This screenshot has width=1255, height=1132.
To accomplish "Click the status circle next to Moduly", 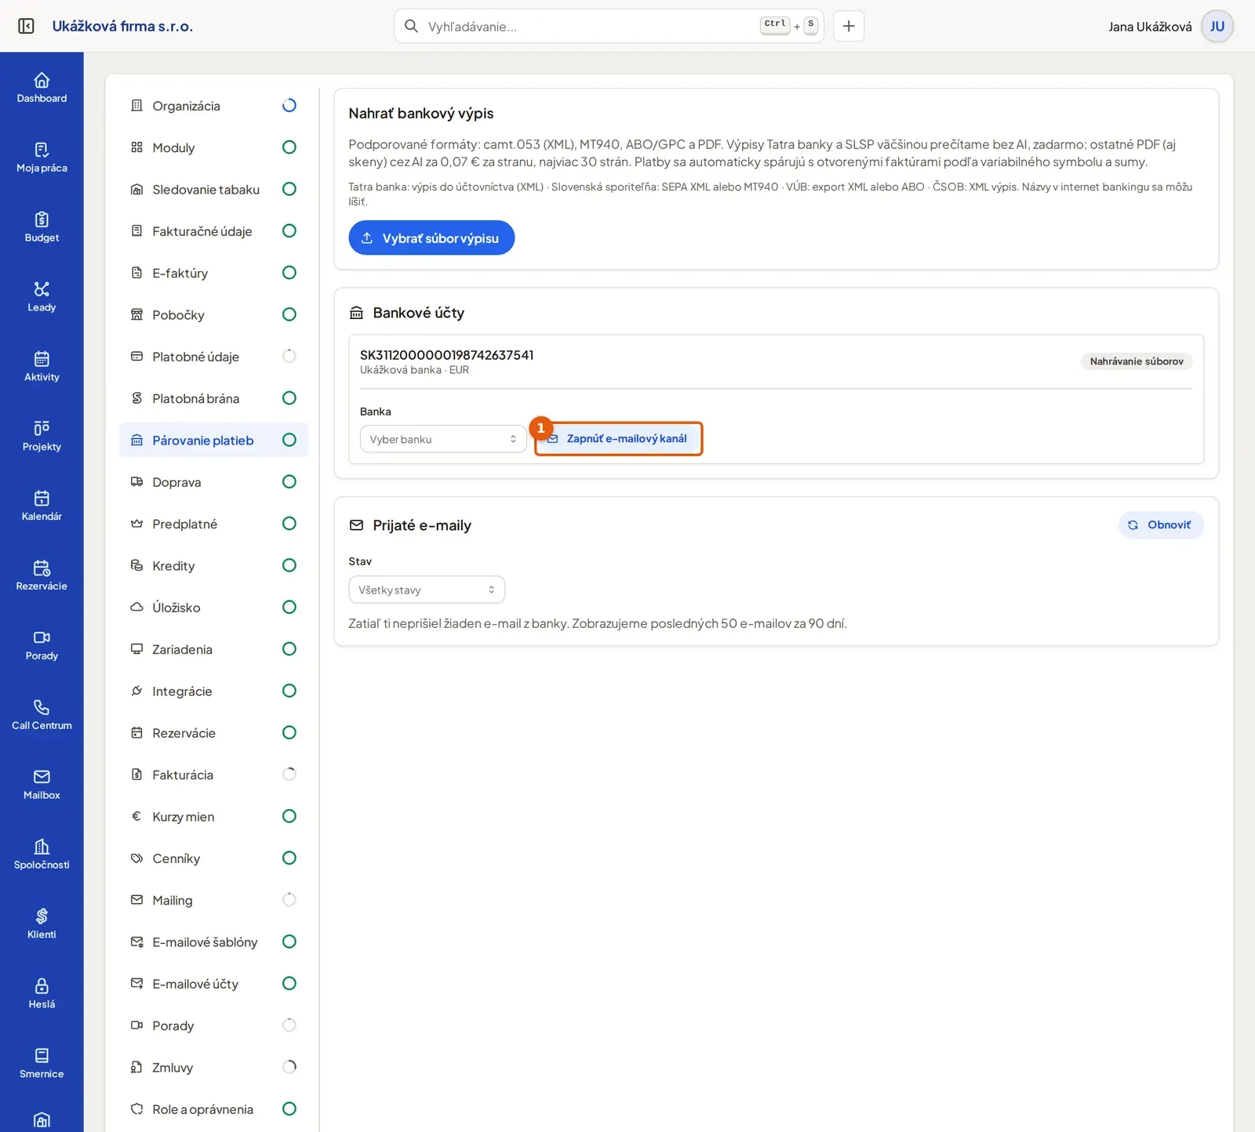I will click(x=289, y=147).
